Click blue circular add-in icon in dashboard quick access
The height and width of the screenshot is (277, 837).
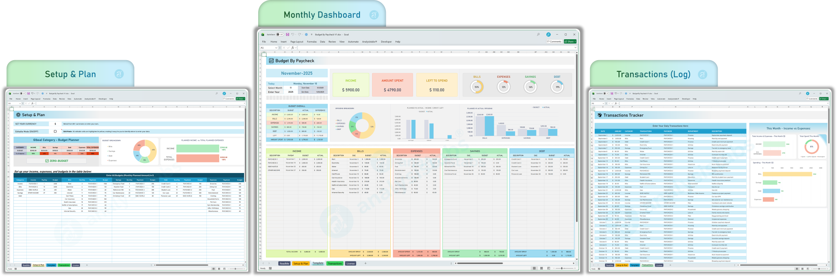tap(306, 35)
